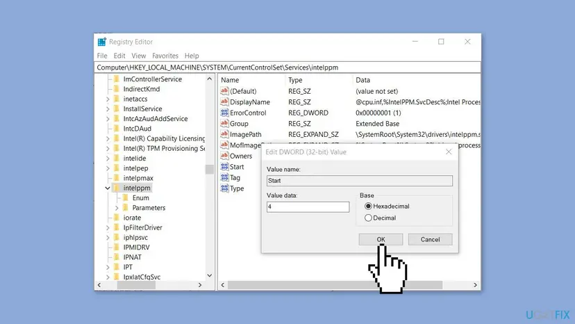575x324 pixels.
Task: Click the Parameters subkey folder icon
Action: click(126, 208)
